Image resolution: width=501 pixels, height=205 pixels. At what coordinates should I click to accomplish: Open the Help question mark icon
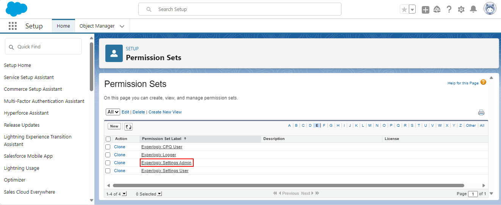(449, 9)
